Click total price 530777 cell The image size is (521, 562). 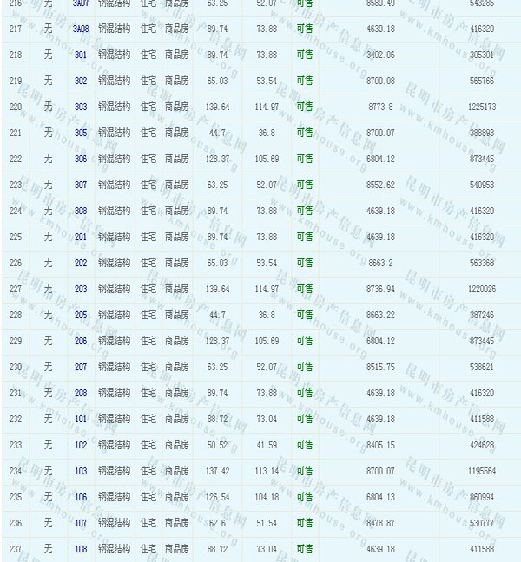coord(482,523)
